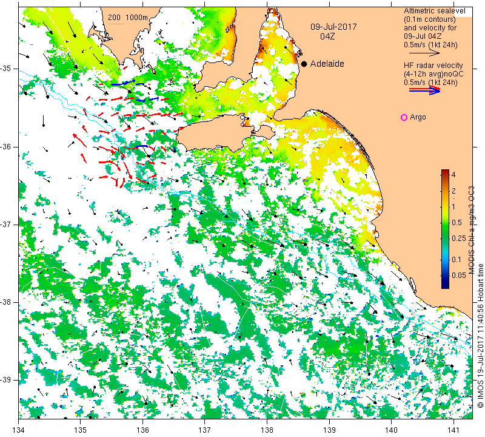The image size is (485, 437).
Task: Click the latitude -35 axis label
Action: (x=6, y=69)
